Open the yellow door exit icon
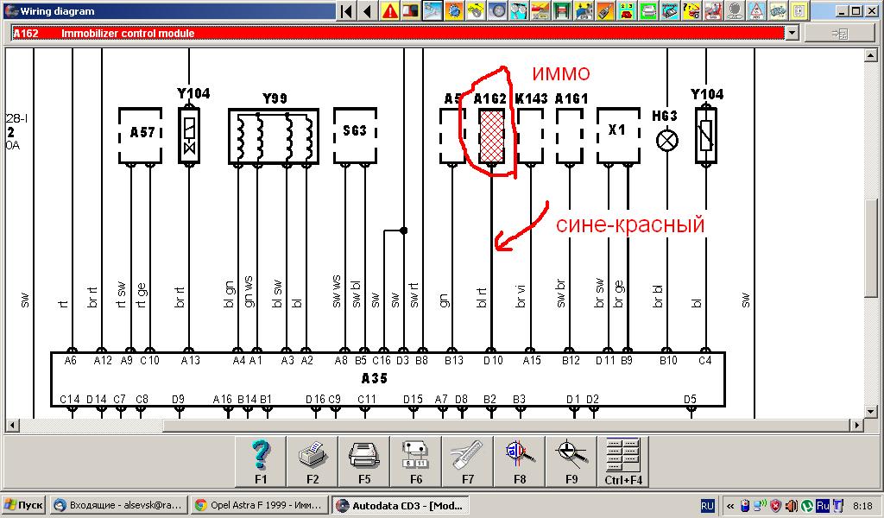884x518 pixels. point(799,10)
